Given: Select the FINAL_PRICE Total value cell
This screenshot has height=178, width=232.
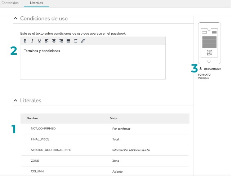Looking at the screenshot, I should 116,139.
